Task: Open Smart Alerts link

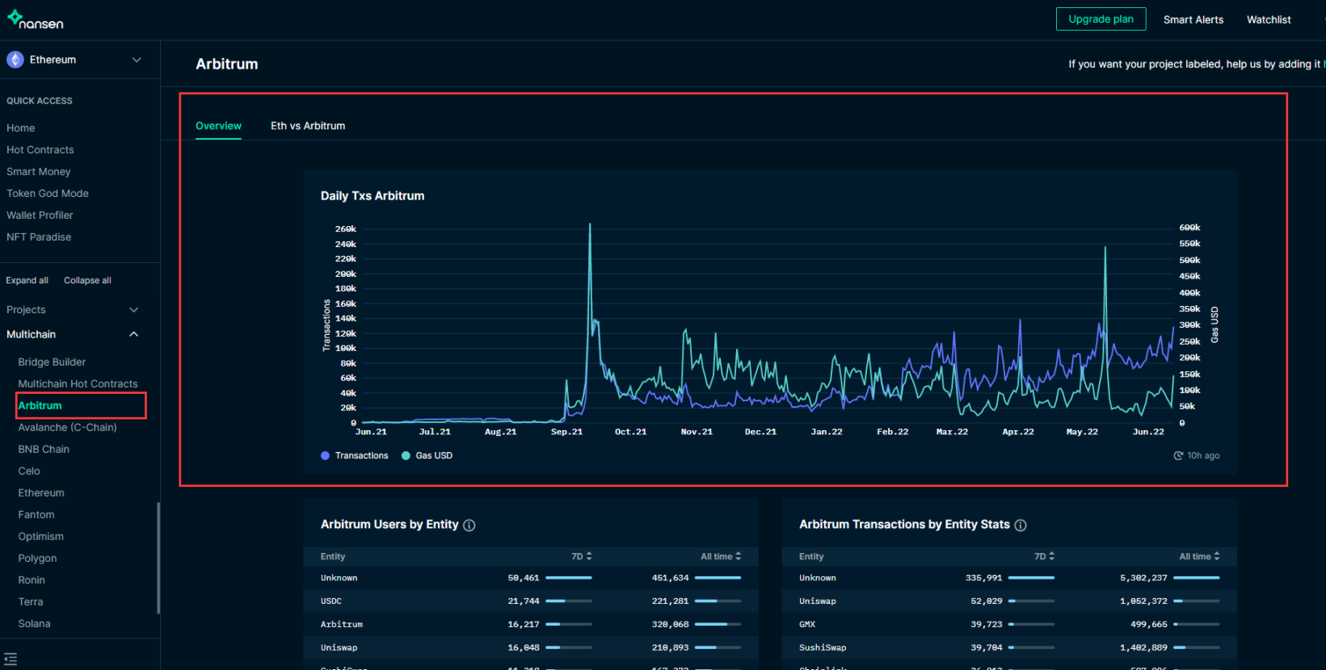Action: tap(1193, 20)
